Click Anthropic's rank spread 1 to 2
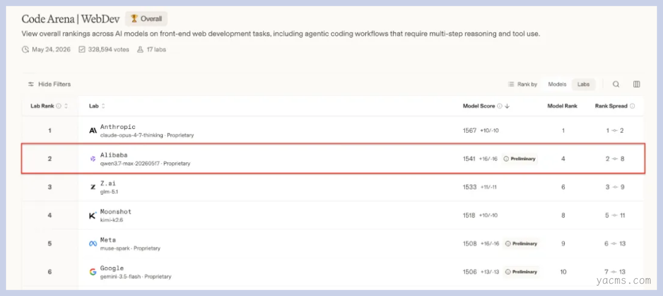This screenshot has height=296, width=663. tap(615, 131)
